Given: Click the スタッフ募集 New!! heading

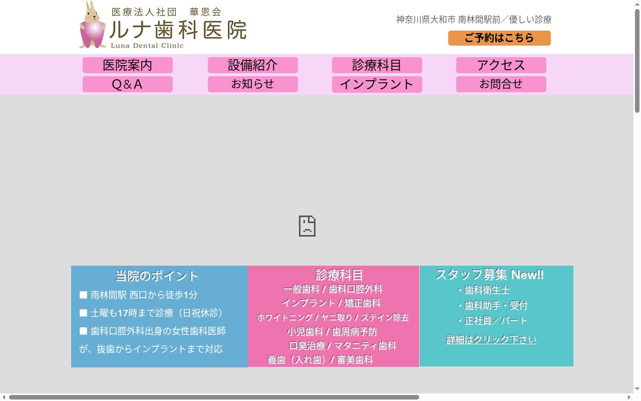Looking at the screenshot, I should [489, 274].
